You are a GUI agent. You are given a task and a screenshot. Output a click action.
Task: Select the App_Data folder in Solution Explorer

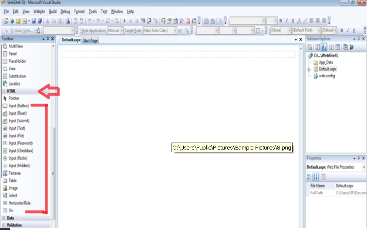click(323, 63)
